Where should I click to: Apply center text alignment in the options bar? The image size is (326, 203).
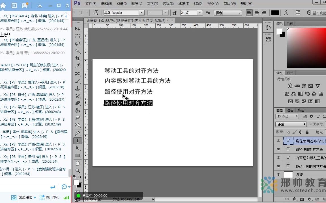point(256,12)
